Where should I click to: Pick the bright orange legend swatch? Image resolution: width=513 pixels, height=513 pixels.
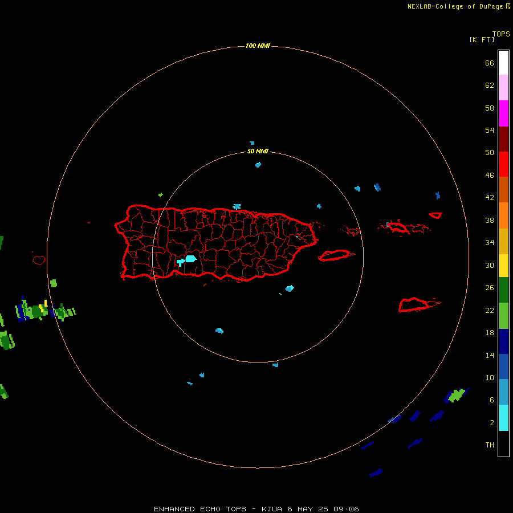[x=503, y=215]
